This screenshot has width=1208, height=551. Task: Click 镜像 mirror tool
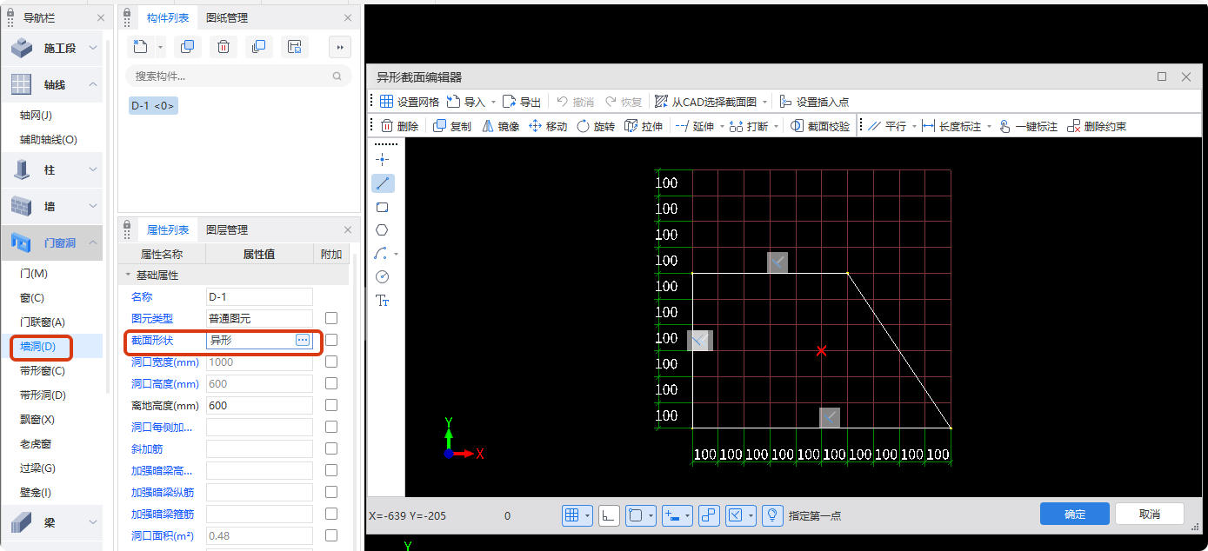coord(500,126)
